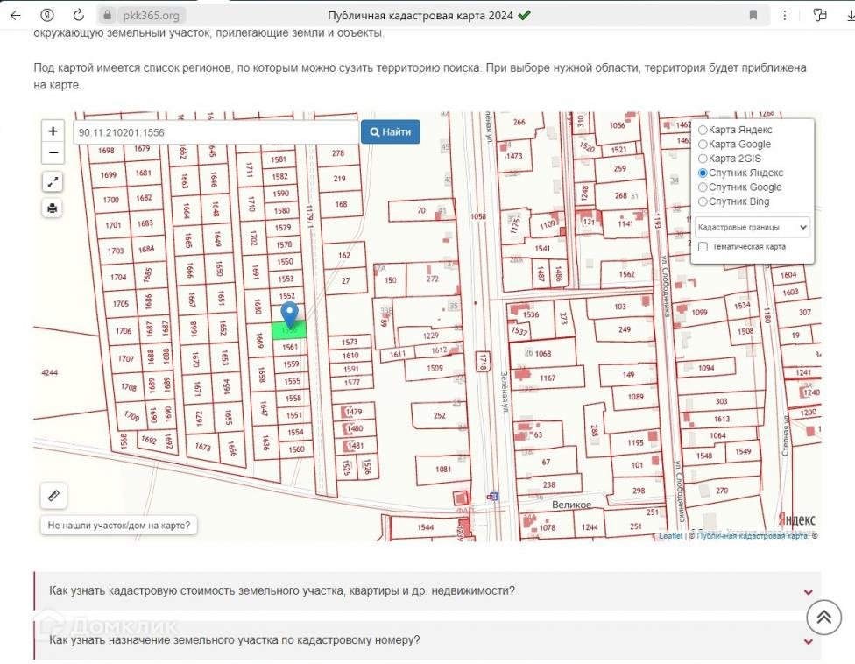This screenshot has height=664, width=855.
Task: Click parcel 1560 on the map
Action: (297, 449)
